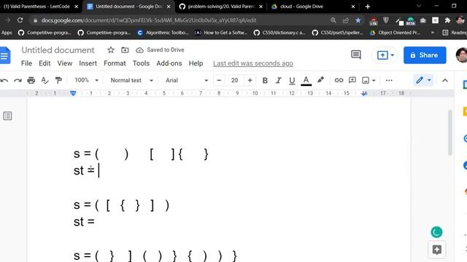
Task: Open the Extensions puzzle icon
Action: [447, 20]
